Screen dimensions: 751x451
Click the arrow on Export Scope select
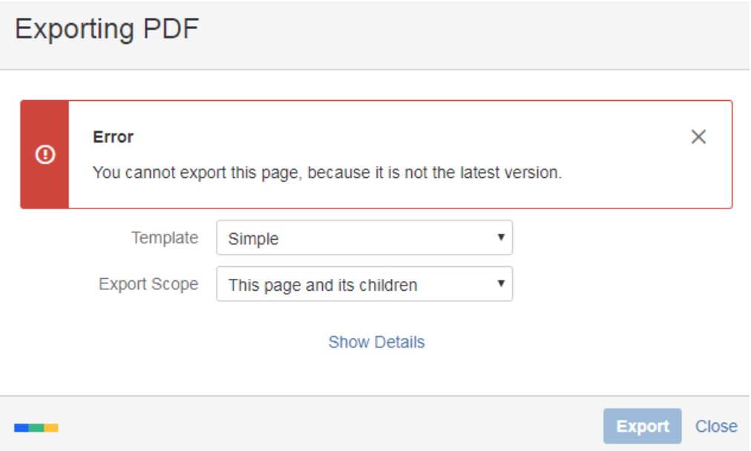(501, 284)
